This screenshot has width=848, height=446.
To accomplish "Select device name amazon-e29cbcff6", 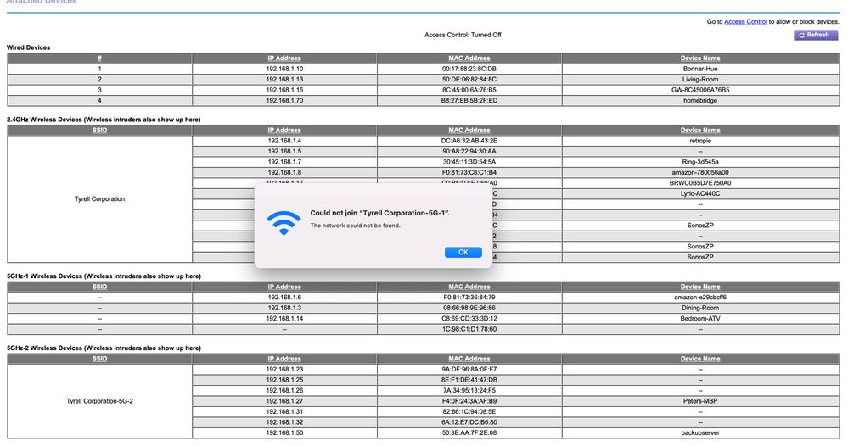I will pyautogui.click(x=699, y=297).
